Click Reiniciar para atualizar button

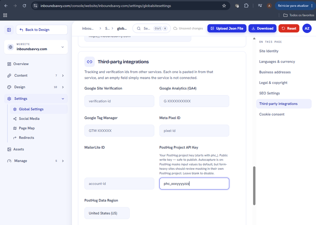pos(295,6)
